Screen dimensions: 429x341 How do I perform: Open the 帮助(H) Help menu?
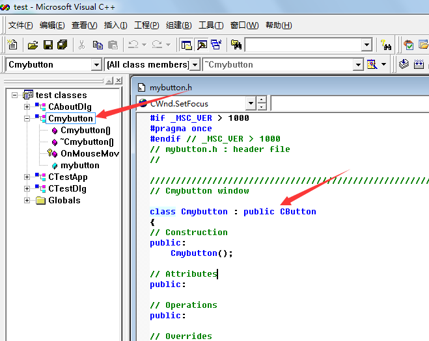pyautogui.click(x=279, y=25)
